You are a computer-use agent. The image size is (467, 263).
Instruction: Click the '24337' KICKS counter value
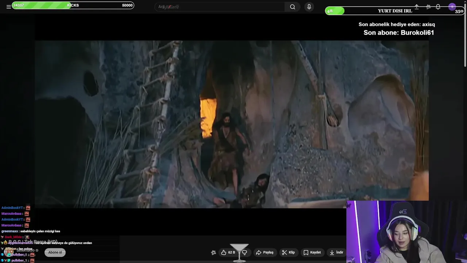(x=19, y=5)
